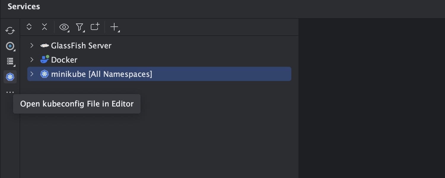Expand the Docker tree node
The image size is (445, 178).
click(x=32, y=60)
